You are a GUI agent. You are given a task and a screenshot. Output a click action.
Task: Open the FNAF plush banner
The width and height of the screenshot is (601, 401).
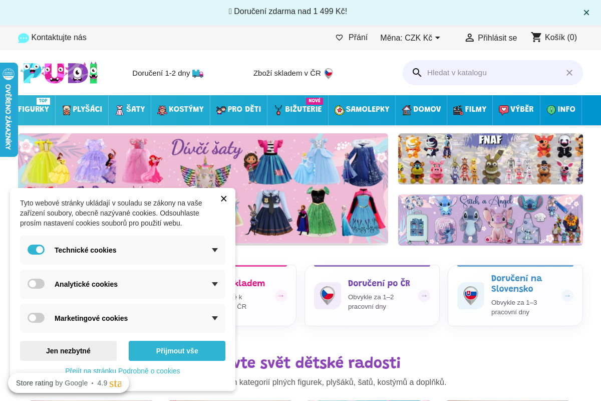click(490, 159)
